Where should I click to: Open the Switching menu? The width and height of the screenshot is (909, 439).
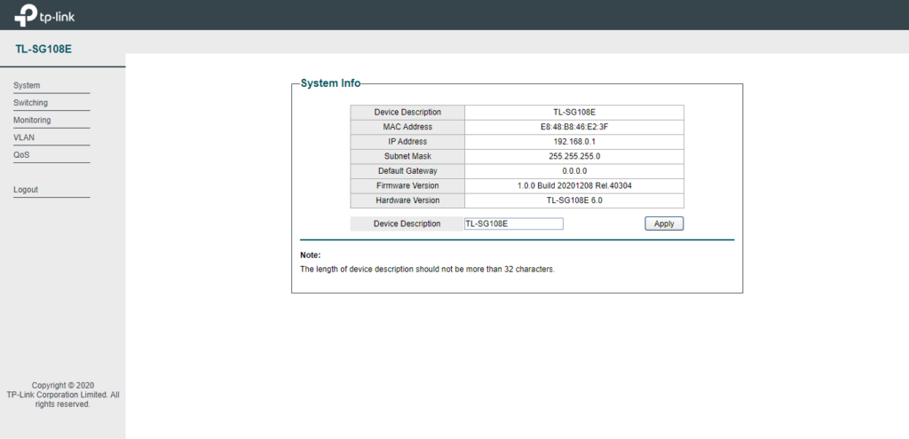pyautogui.click(x=31, y=103)
